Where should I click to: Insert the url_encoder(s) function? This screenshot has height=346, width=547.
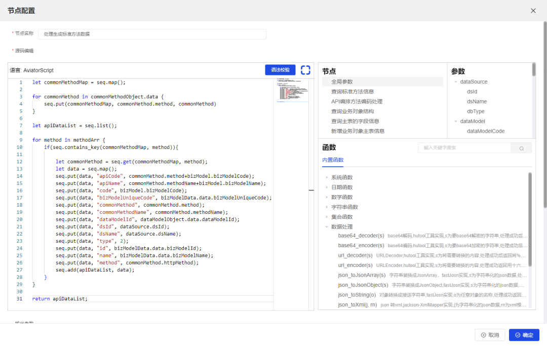coord(355,265)
